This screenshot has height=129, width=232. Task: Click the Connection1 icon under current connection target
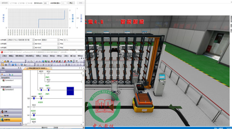click(x=3, y=81)
